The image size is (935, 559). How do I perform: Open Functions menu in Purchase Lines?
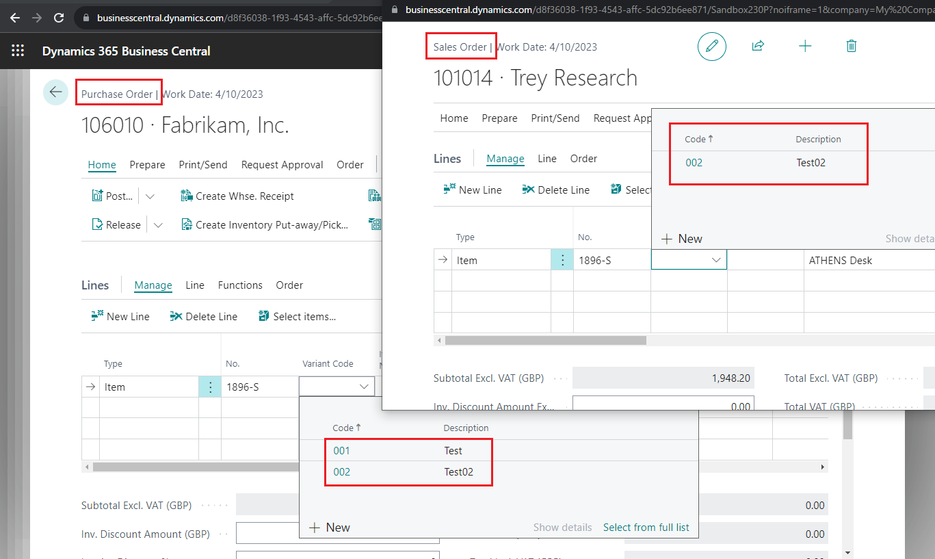(240, 285)
